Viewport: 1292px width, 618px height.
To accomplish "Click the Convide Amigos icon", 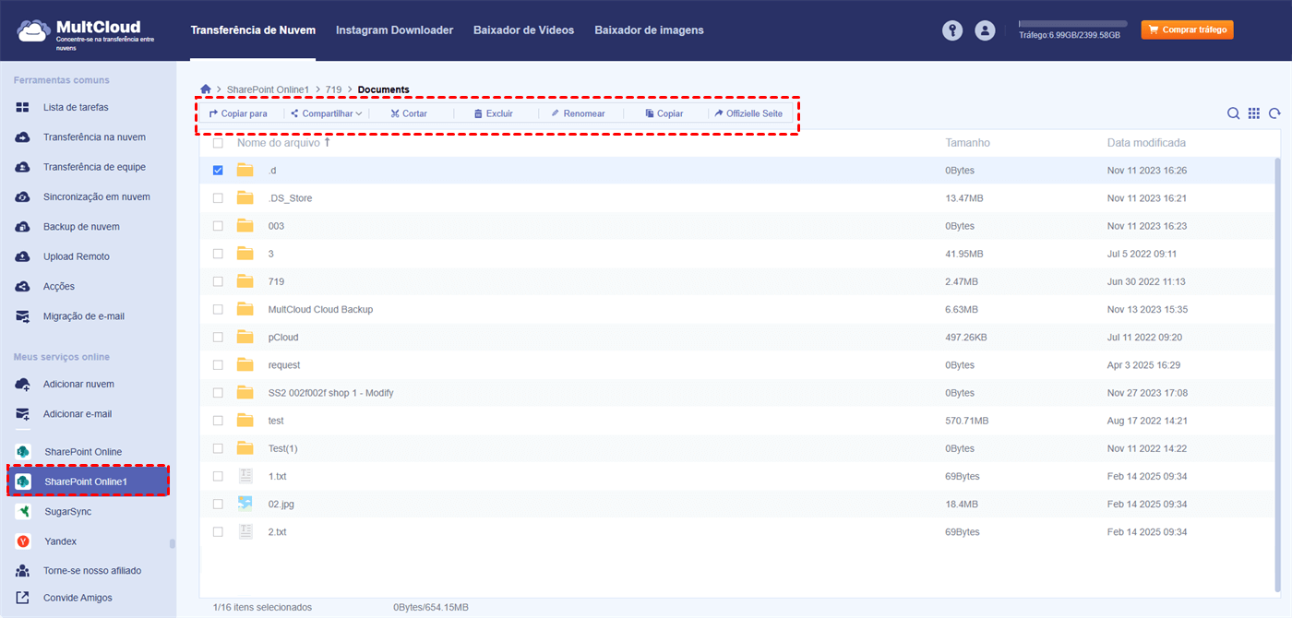I will coord(22,598).
